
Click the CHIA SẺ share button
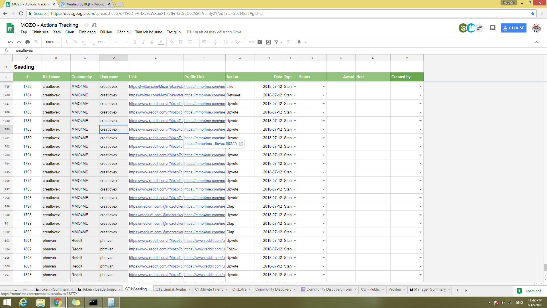[513, 28]
